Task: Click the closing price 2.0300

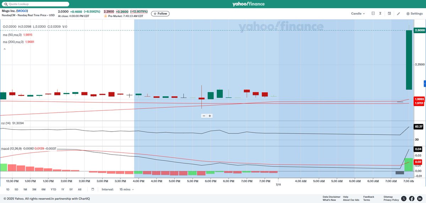Action: 63,11
